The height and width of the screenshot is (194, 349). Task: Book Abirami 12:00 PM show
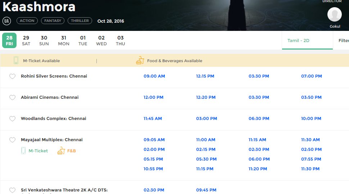click(x=153, y=97)
